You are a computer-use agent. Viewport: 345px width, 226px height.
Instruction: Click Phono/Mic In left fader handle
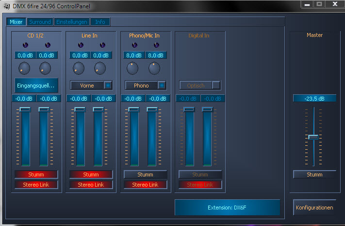click(134, 109)
